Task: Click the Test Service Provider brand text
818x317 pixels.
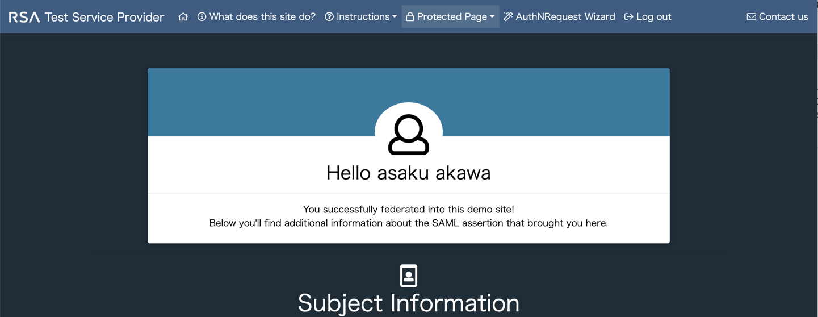Action: click(104, 17)
